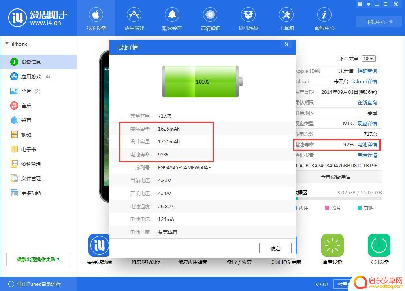Viewport: 405px width, 291px height.
Task: Click 确定 button in battery dialog
Action: click(275, 248)
